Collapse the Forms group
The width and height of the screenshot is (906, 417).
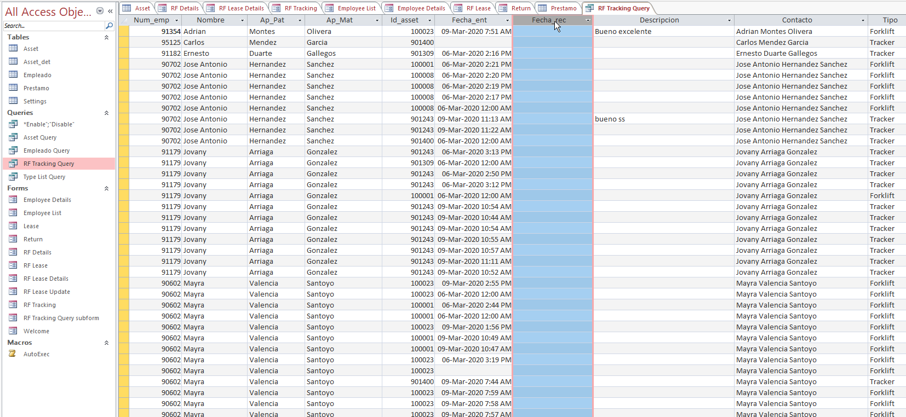click(x=106, y=188)
